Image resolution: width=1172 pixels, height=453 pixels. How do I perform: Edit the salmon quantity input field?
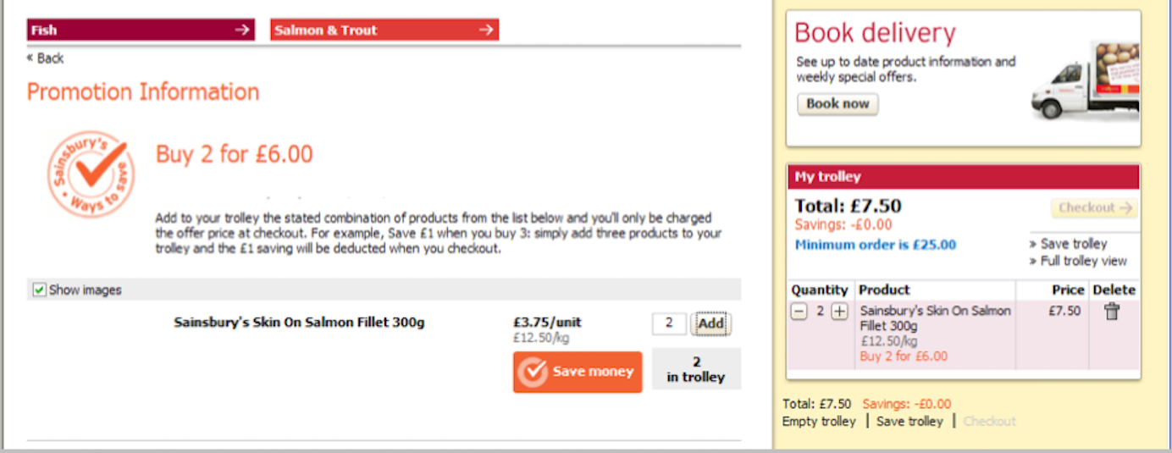pos(669,323)
